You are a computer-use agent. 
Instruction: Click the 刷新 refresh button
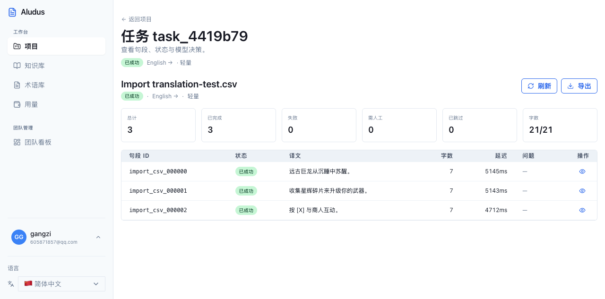539,86
